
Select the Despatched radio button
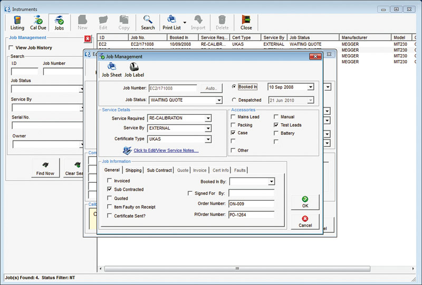(x=235, y=100)
